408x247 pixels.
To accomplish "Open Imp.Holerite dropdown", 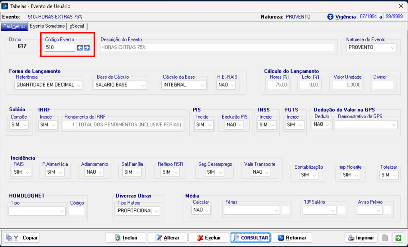I will coord(351,175).
